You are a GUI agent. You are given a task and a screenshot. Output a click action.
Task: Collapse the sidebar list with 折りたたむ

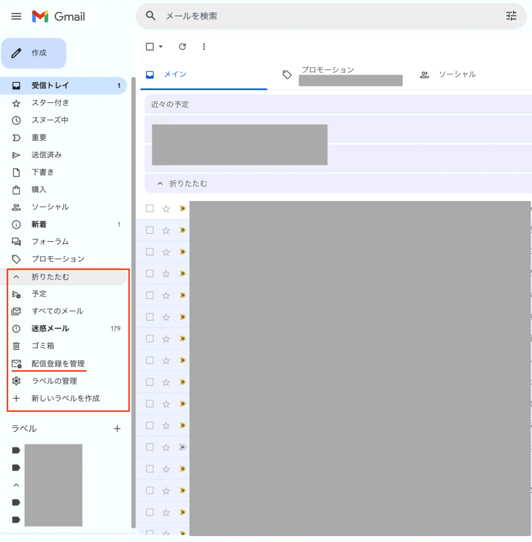(50, 277)
